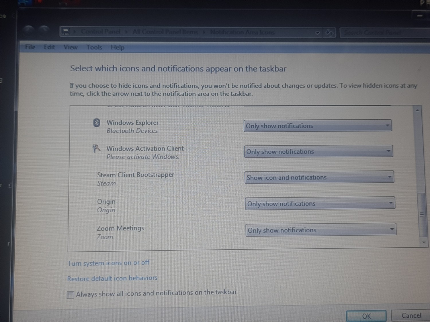Open Origin behavior dropdown

tap(320, 204)
